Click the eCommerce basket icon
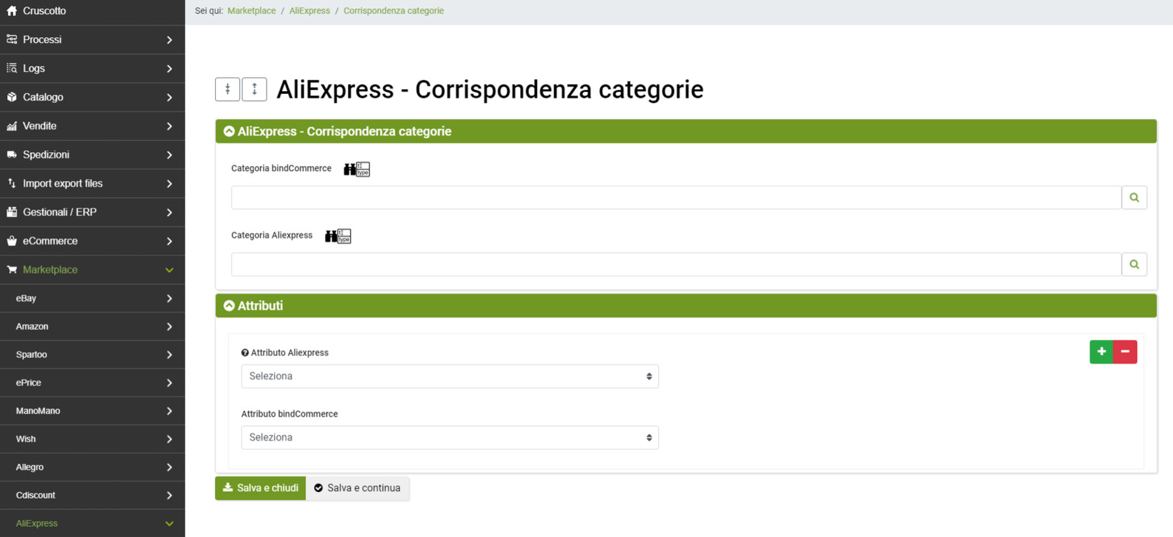Image resolution: width=1173 pixels, height=537 pixels. click(12, 241)
